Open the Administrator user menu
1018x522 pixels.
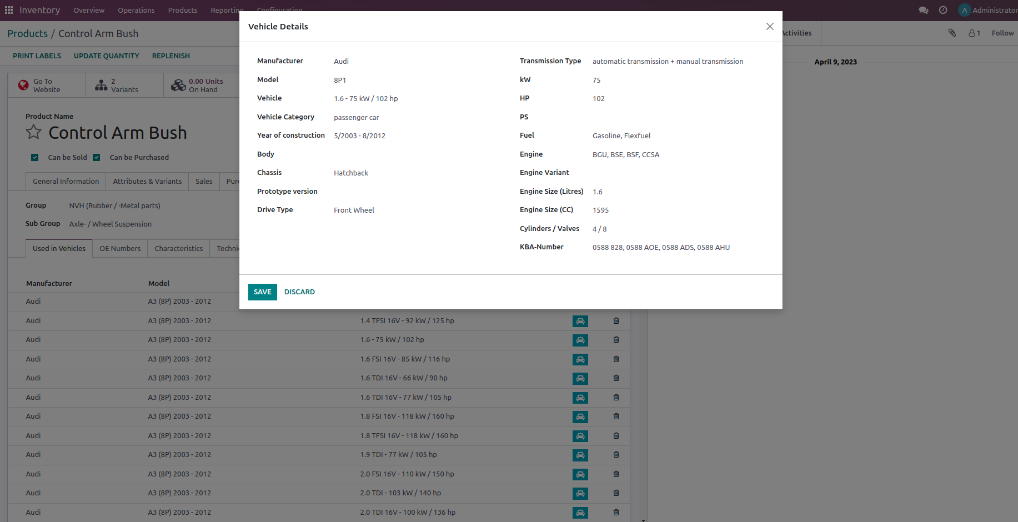click(987, 10)
